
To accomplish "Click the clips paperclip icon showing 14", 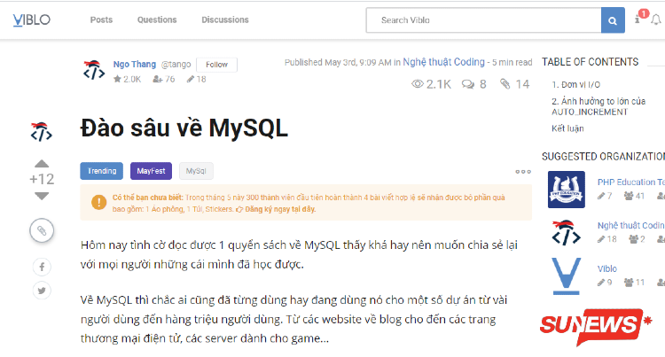I will click(x=505, y=84).
